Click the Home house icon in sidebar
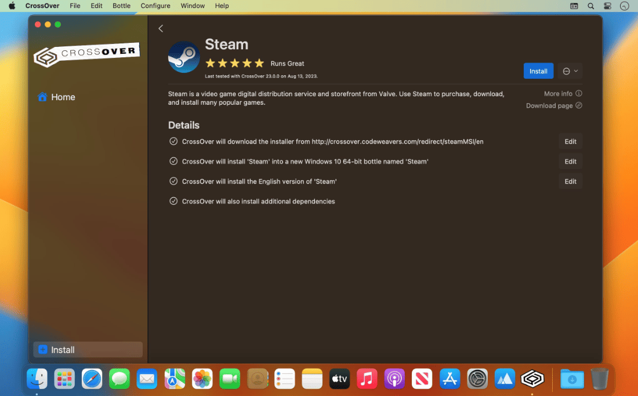This screenshot has width=638, height=396. (42, 97)
